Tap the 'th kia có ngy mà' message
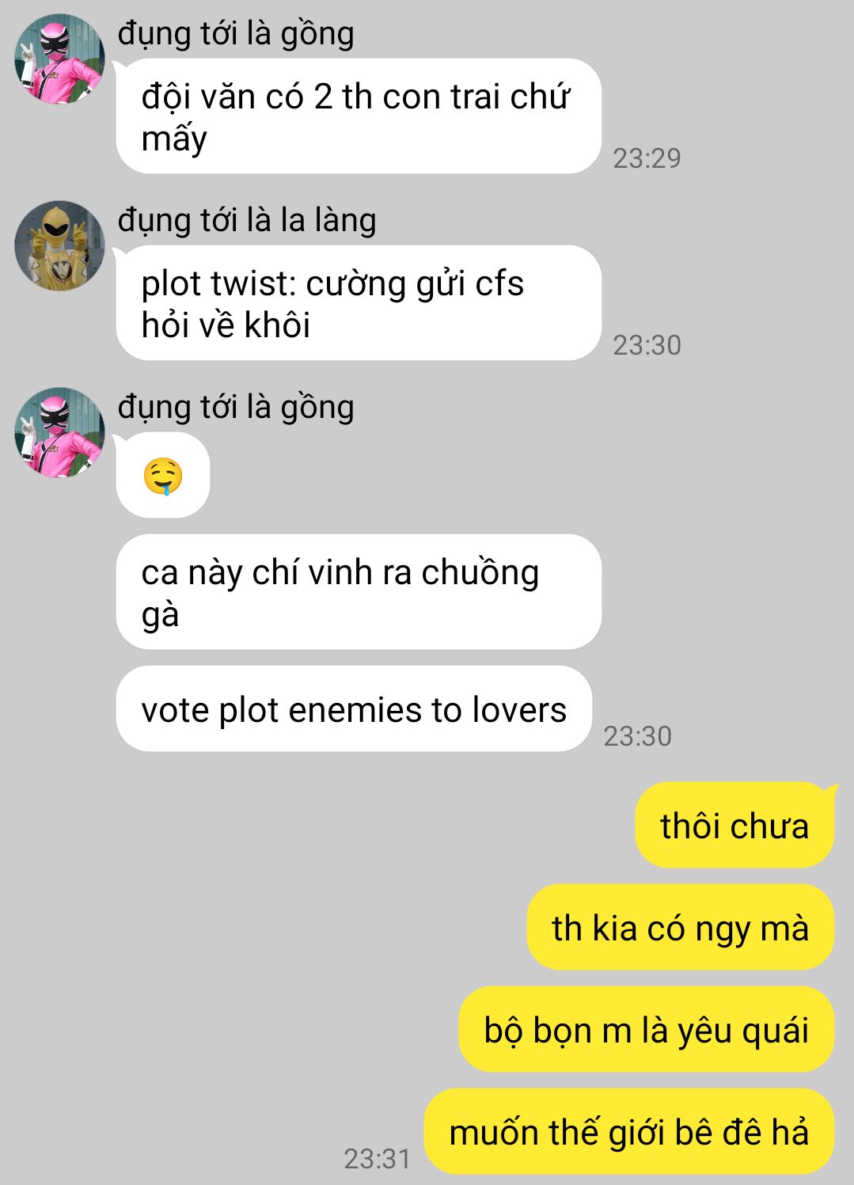Viewport: 854px width, 1185px height. pyautogui.click(x=681, y=928)
